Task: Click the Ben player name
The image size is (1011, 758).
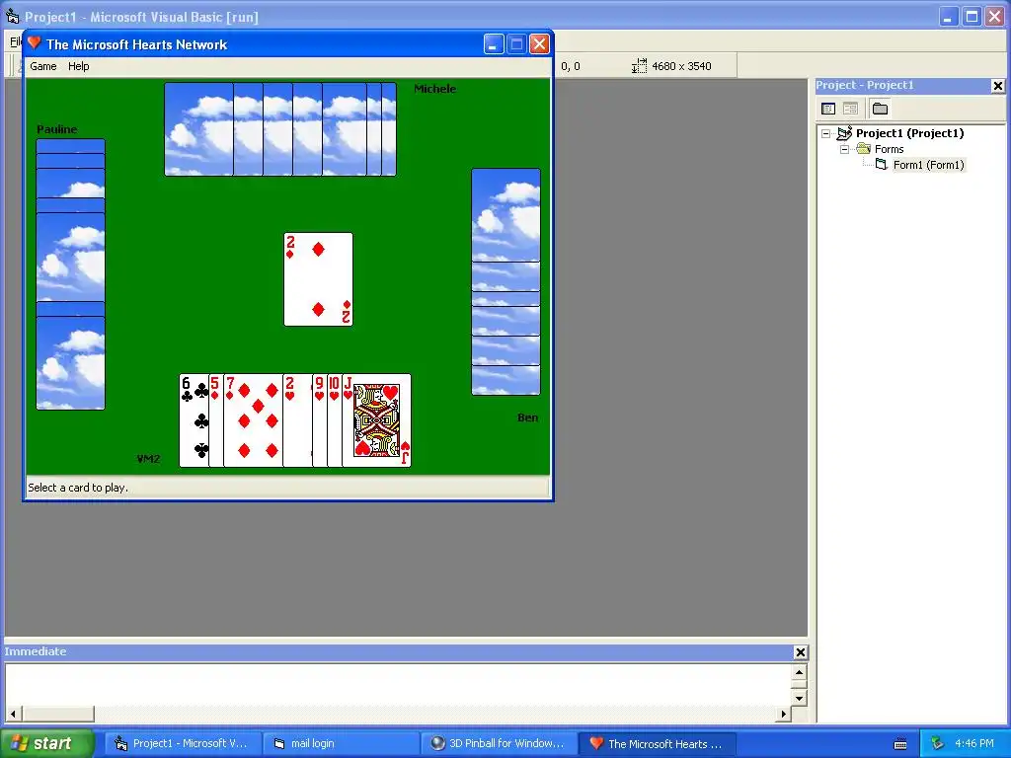Action: tap(527, 417)
